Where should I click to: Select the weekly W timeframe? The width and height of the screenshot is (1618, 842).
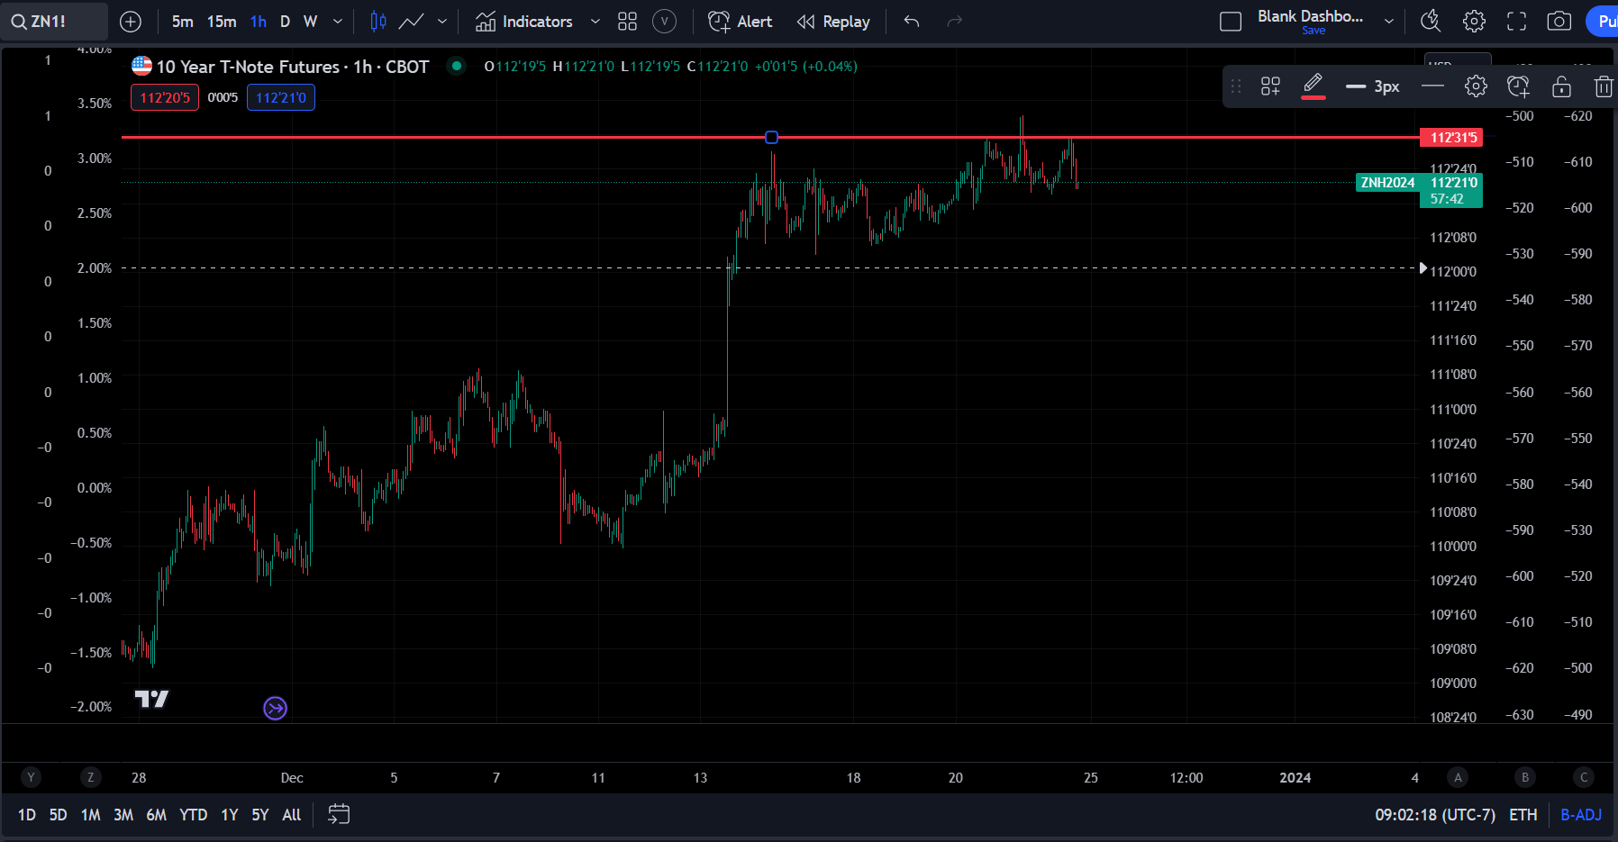point(310,22)
